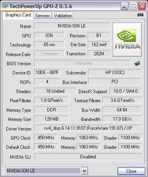Screen dimensions: 148x177
Task: Click the DirectX Support value field
Action: [x=126, y=91]
